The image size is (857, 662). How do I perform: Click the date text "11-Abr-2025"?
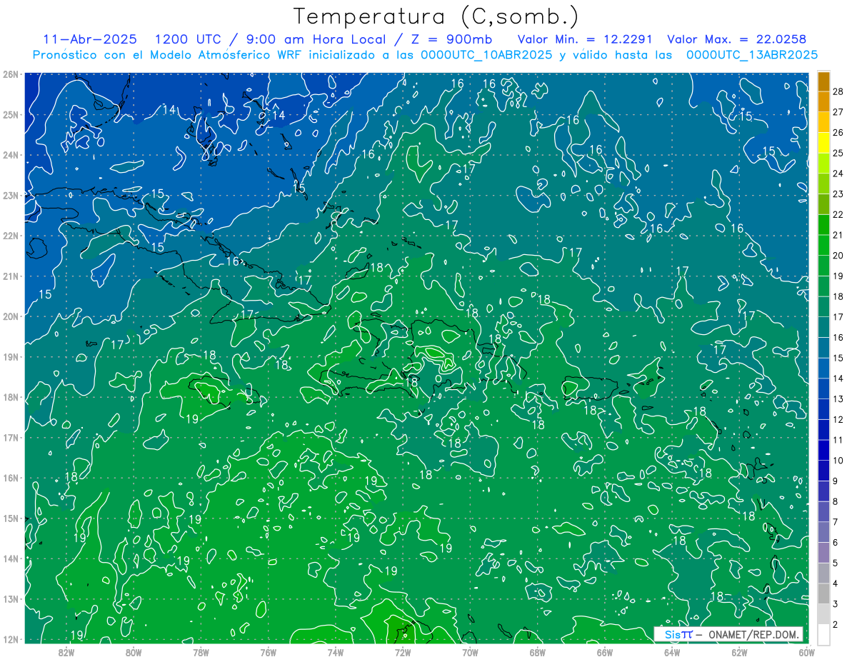[x=90, y=39]
